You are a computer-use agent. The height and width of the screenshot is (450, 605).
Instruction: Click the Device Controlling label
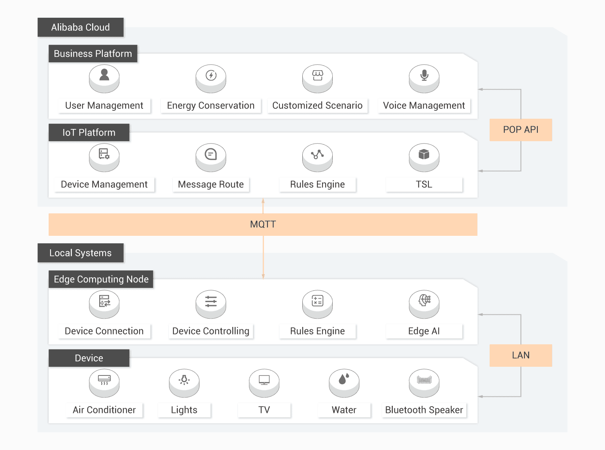coord(211,331)
